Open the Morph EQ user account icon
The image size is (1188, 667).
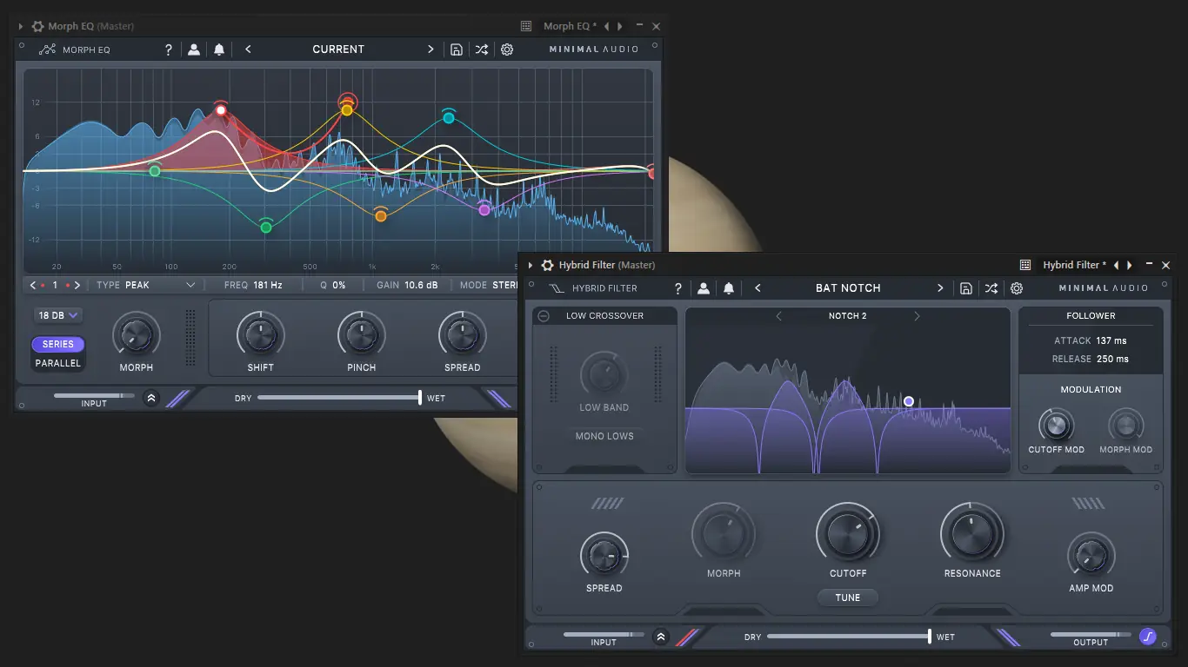pyautogui.click(x=194, y=50)
